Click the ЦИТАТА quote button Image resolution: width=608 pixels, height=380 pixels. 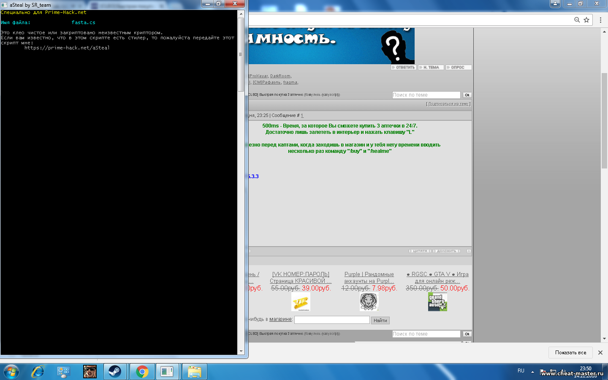point(420,251)
